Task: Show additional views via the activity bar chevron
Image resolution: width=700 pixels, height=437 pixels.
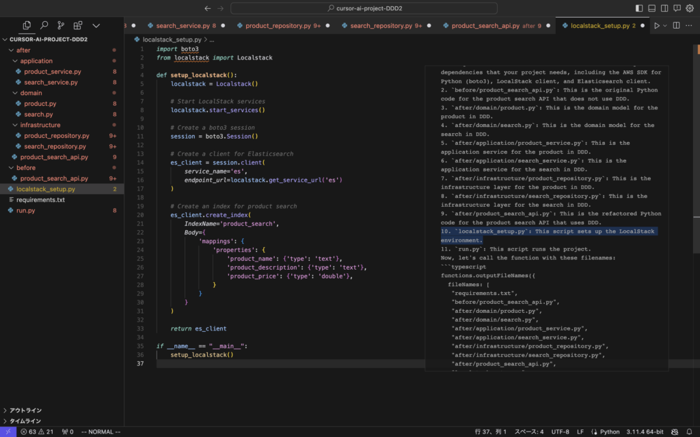Action: coord(96,25)
